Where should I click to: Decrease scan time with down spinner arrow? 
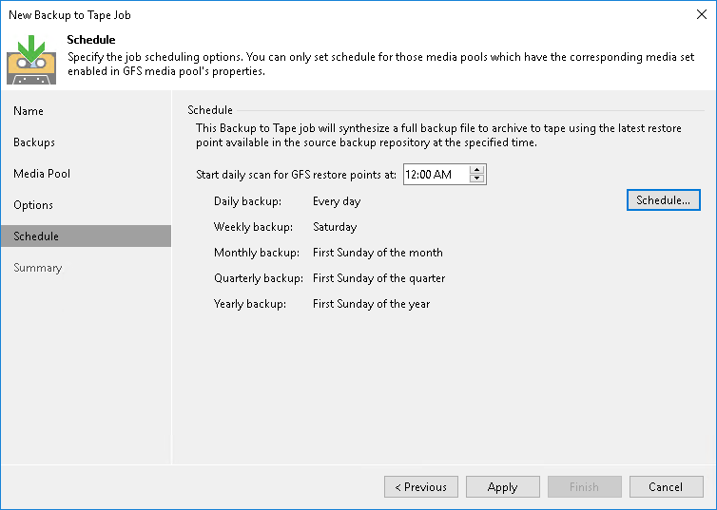pos(477,179)
